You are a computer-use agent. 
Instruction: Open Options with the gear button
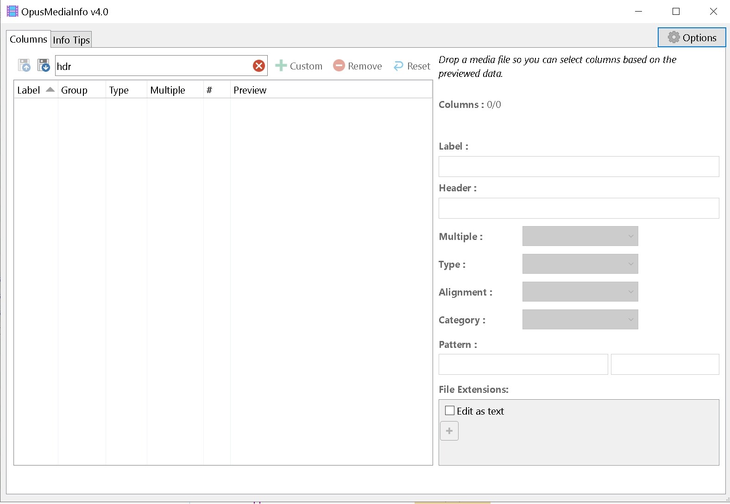pyautogui.click(x=692, y=38)
